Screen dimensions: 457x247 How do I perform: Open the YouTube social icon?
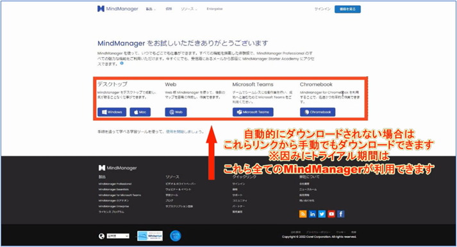coord(331,214)
